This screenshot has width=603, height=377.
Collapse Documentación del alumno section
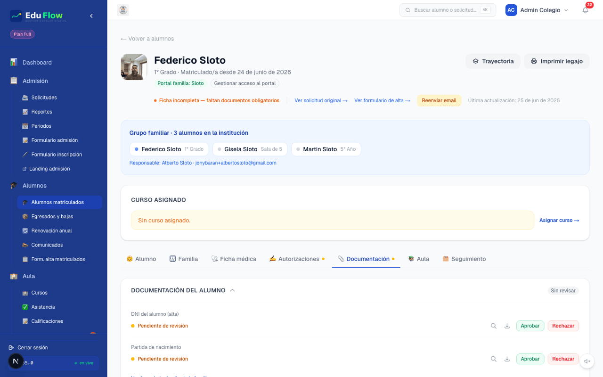coord(232,290)
